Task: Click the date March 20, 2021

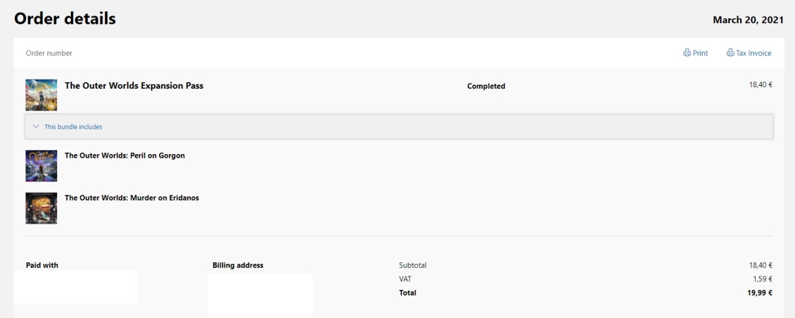Action: (x=749, y=20)
